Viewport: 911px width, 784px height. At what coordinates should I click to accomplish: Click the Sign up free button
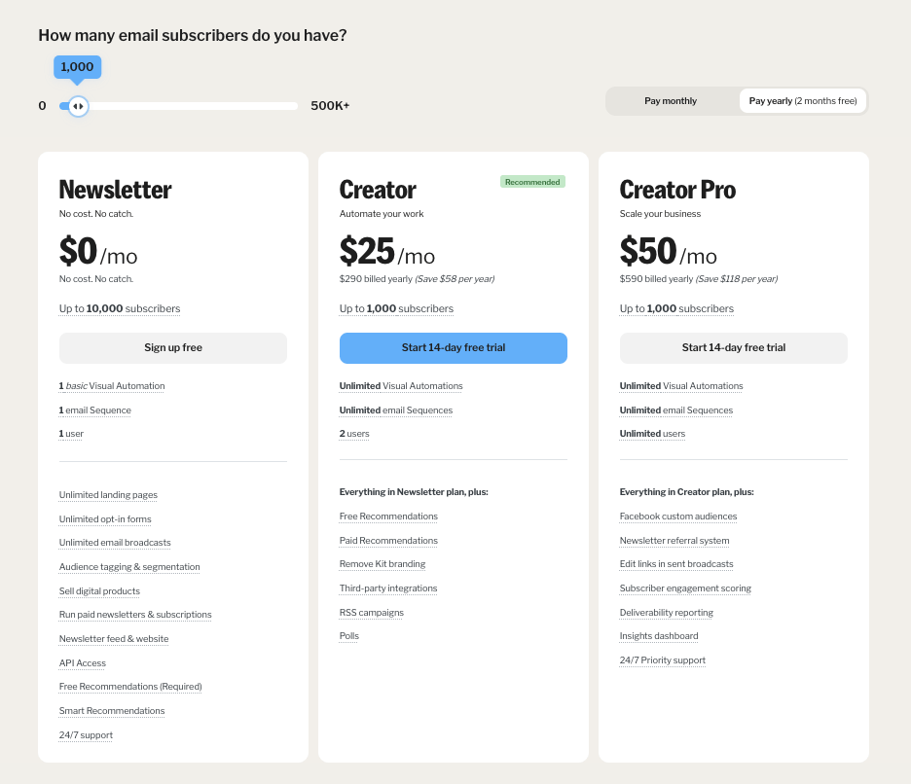click(173, 348)
